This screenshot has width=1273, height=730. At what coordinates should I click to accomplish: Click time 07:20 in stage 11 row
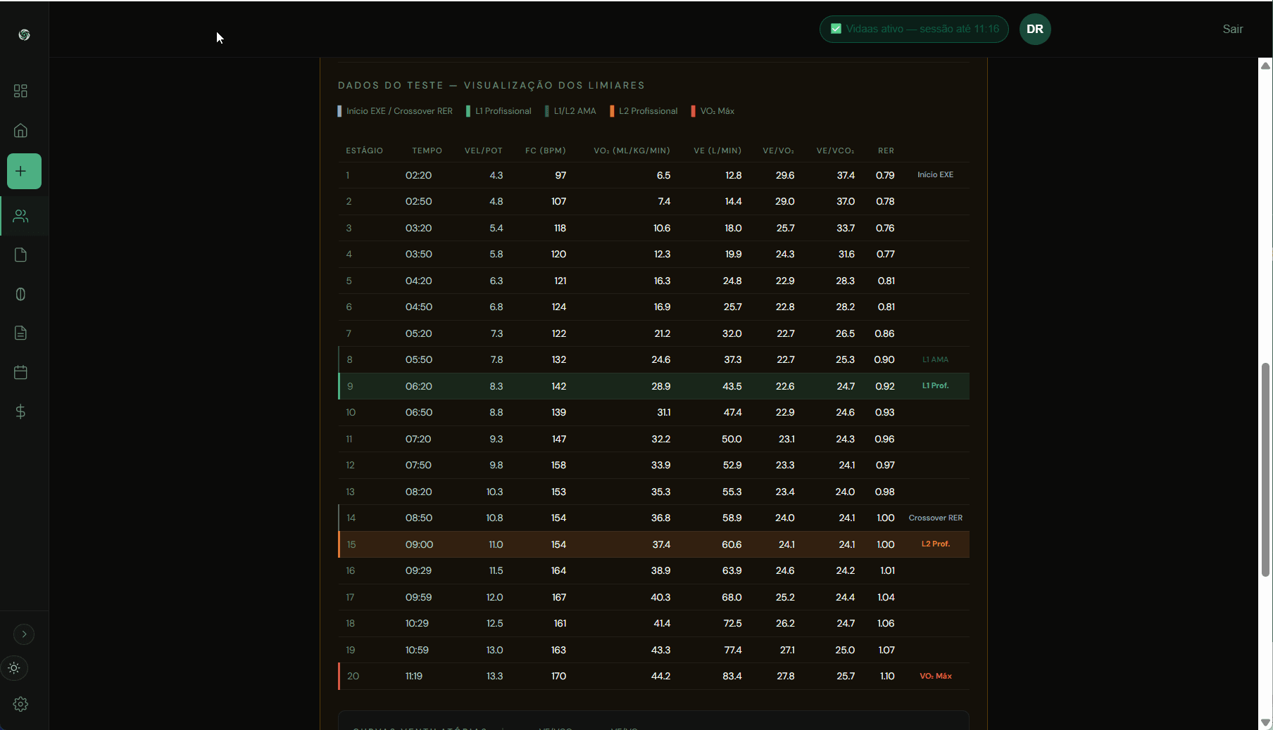[418, 439]
